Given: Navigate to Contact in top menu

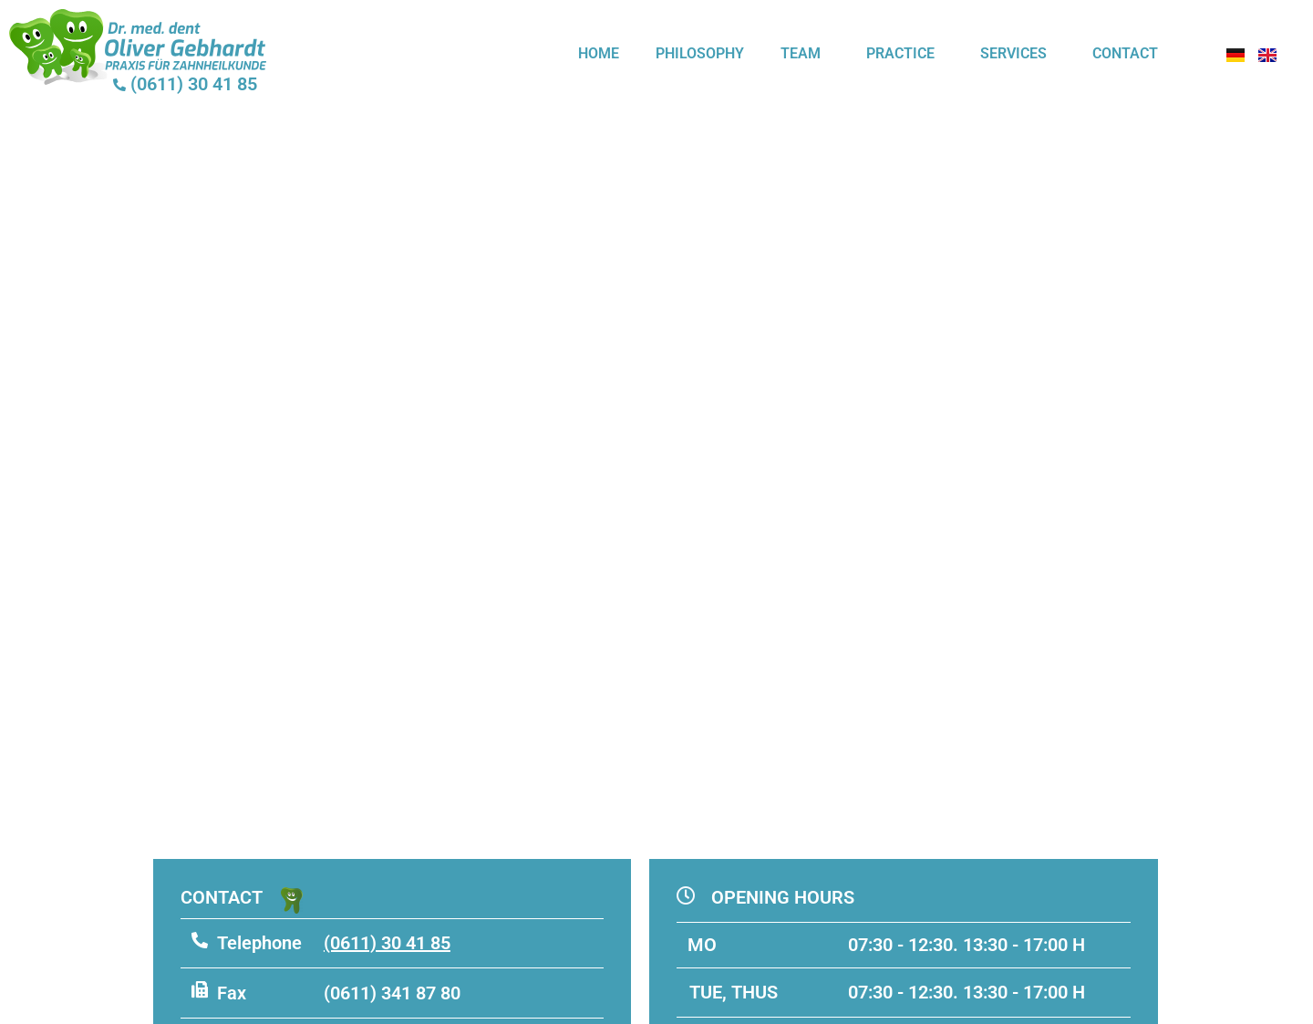Looking at the screenshot, I should 1124,54.
